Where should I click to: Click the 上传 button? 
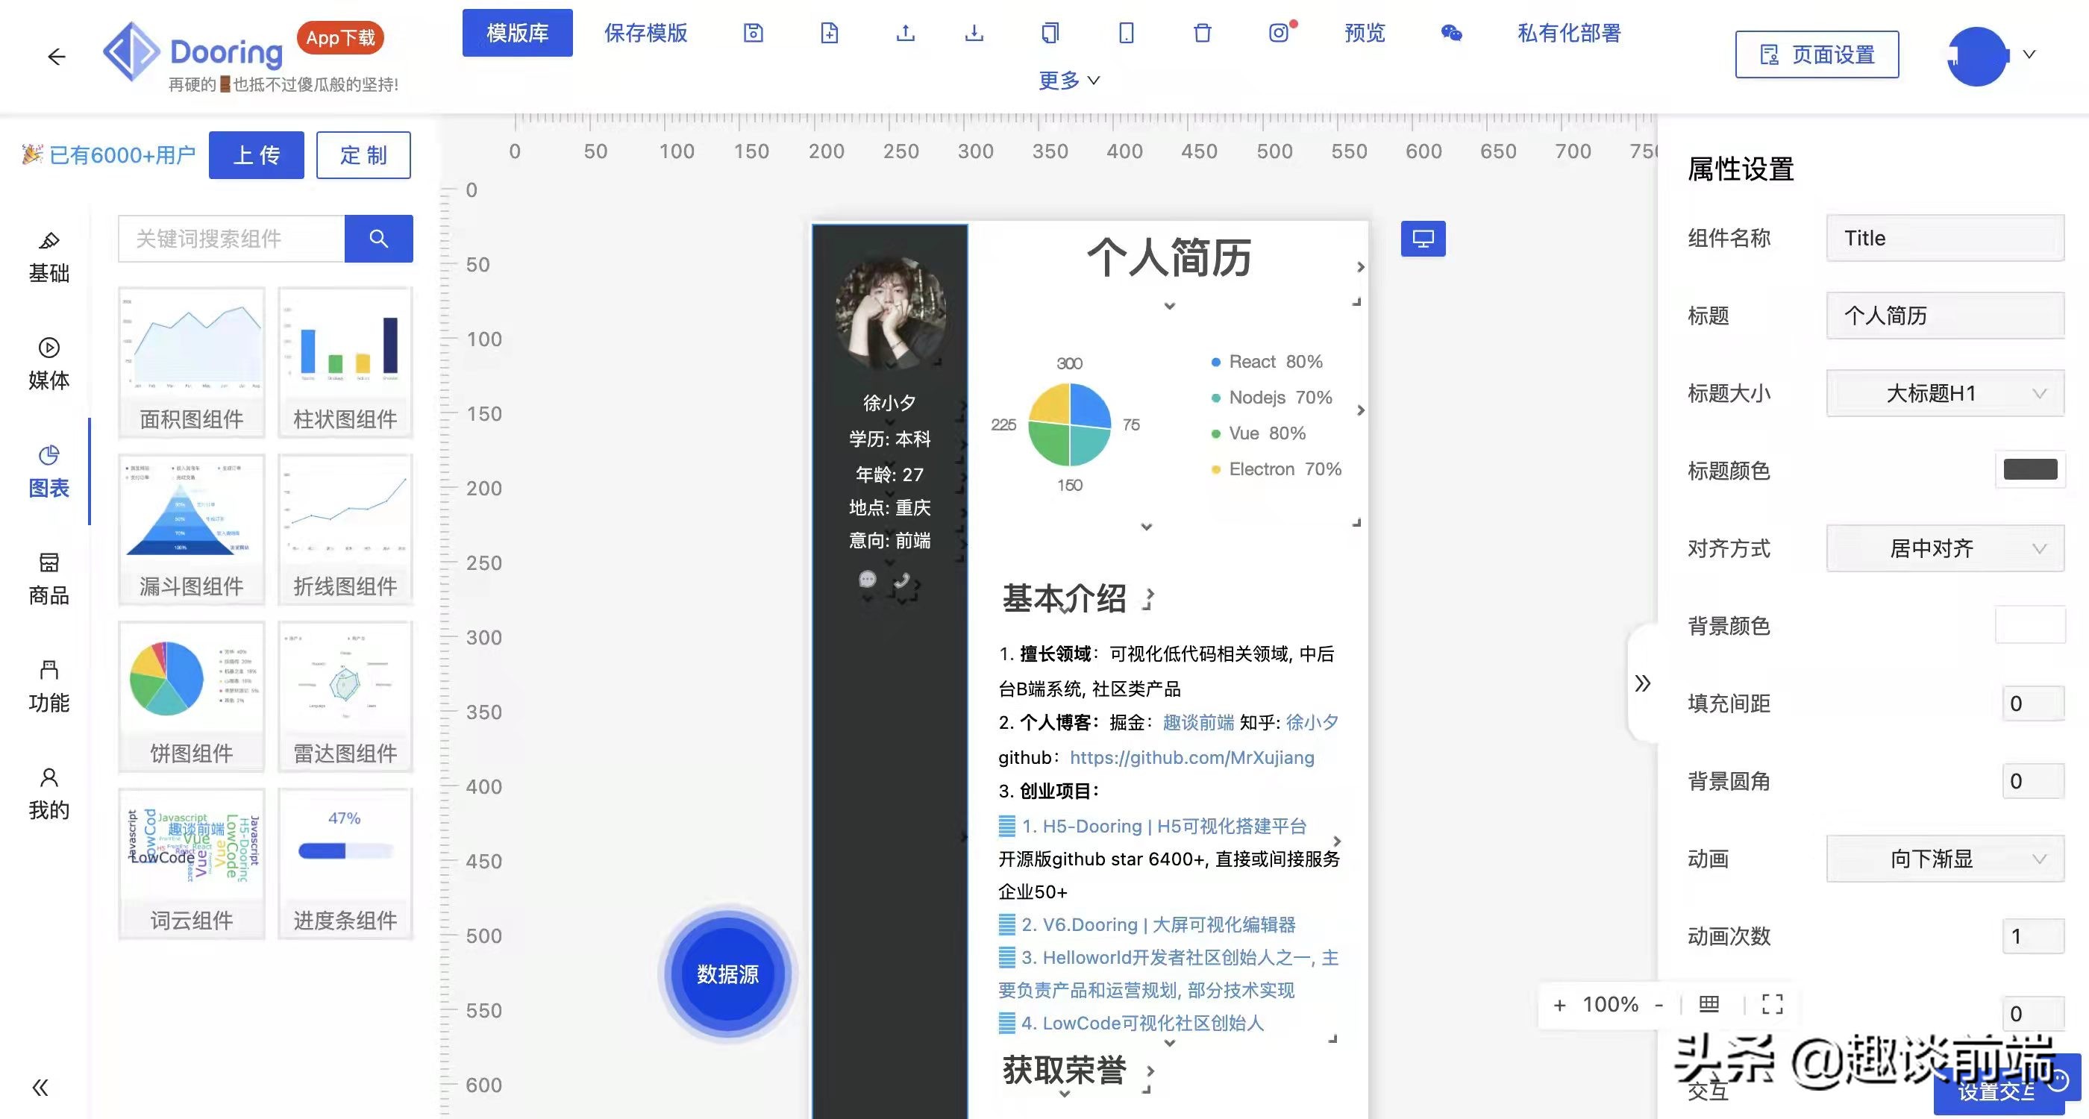pyautogui.click(x=256, y=155)
